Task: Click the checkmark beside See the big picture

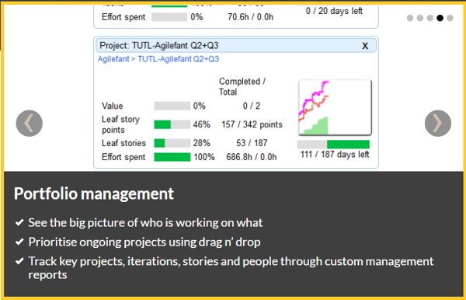Action: (x=19, y=222)
